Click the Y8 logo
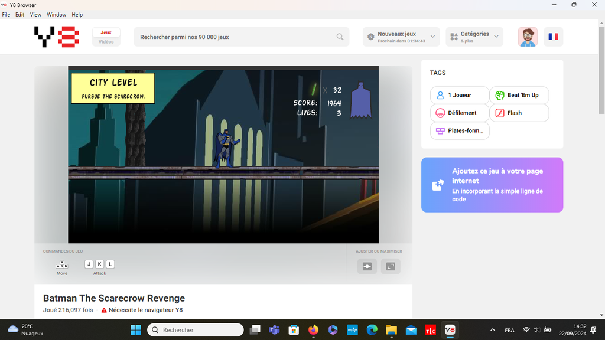 pos(57,37)
